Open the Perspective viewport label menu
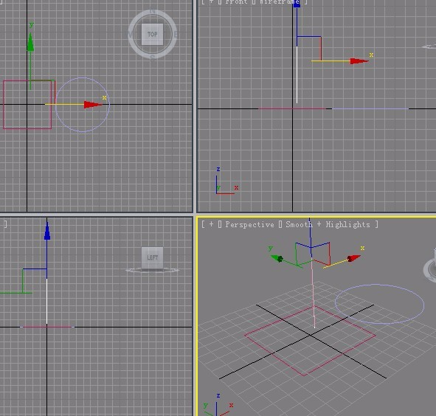Image resolution: width=436 pixels, height=416 pixels. (249, 224)
